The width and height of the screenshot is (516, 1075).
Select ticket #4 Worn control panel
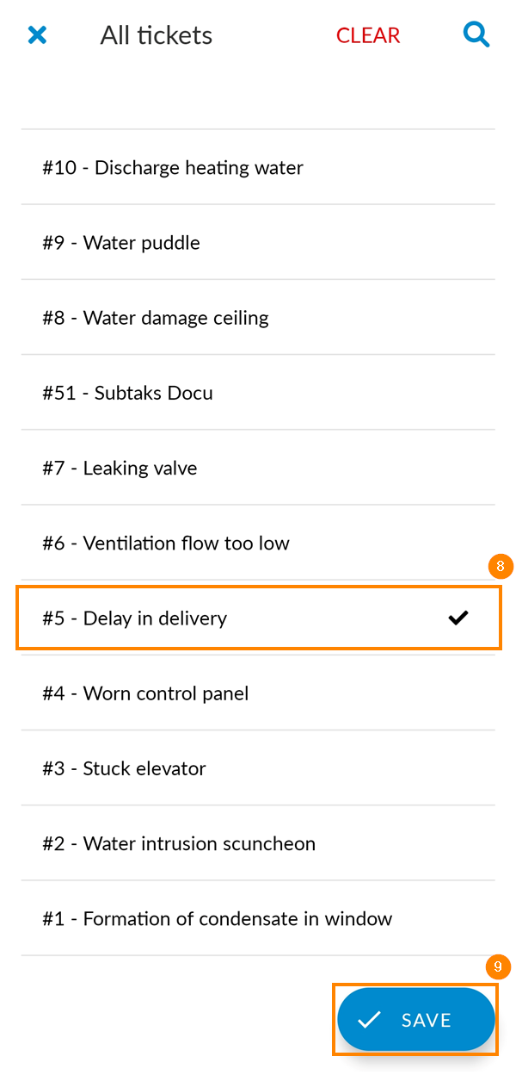[x=258, y=693]
